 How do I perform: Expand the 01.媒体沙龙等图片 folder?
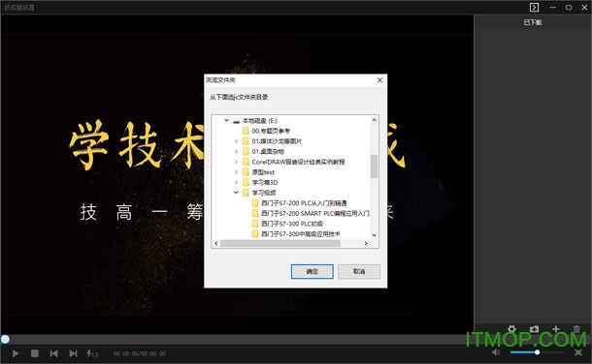(236, 141)
